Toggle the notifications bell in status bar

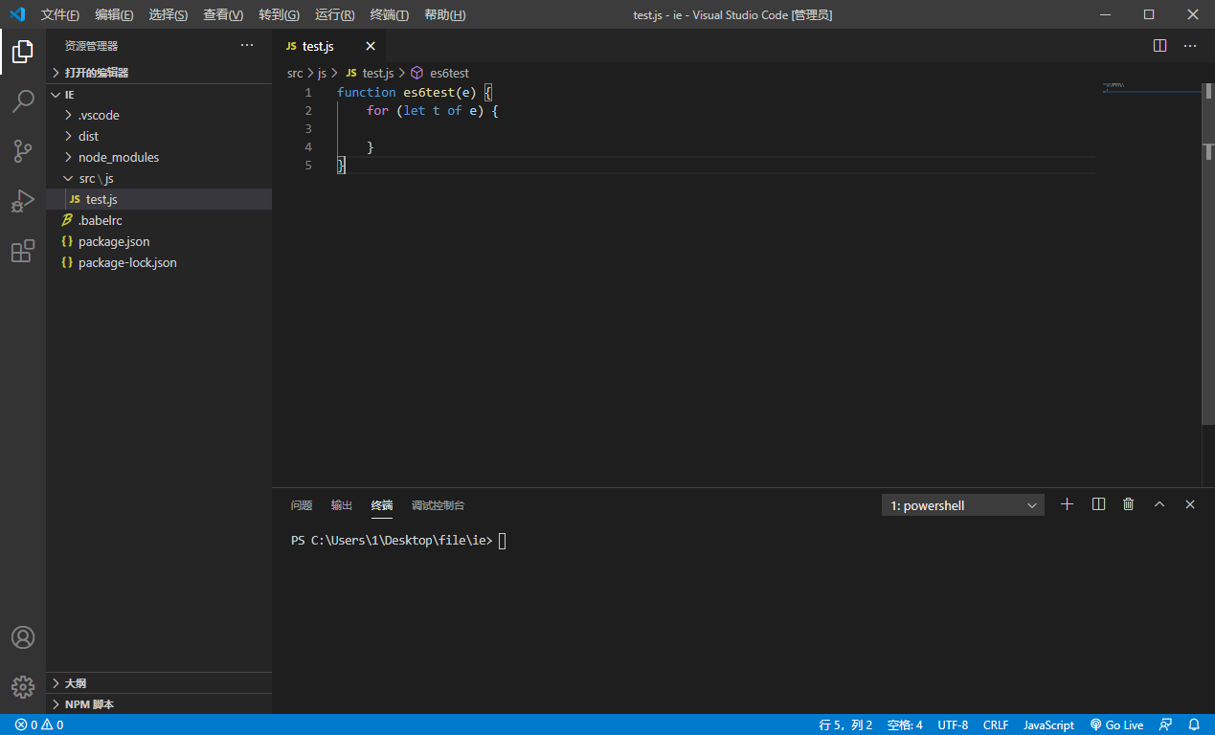pos(1194,724)
